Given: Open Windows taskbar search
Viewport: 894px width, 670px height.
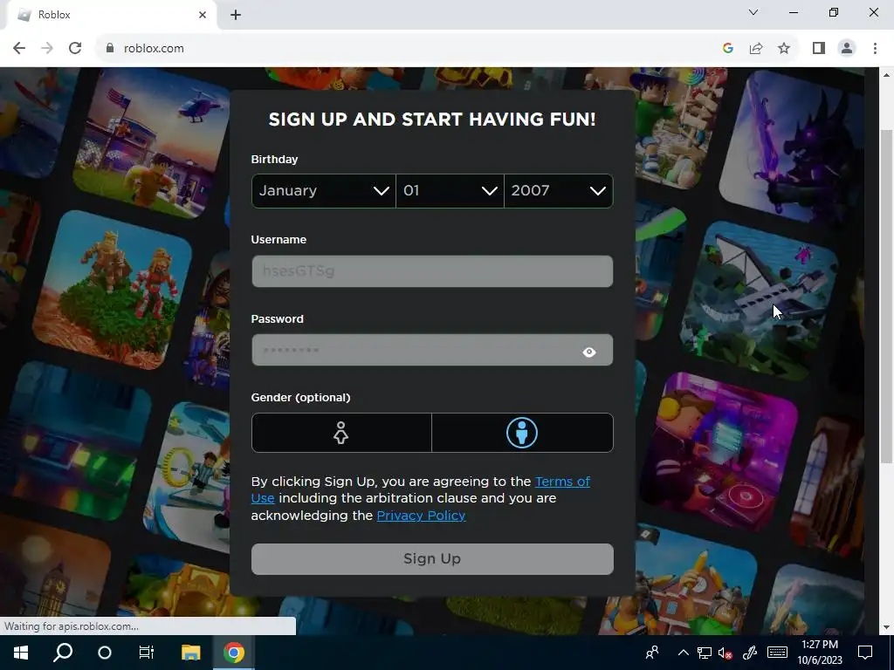Looking at the screenshot, I should click(x=63, y=653).
